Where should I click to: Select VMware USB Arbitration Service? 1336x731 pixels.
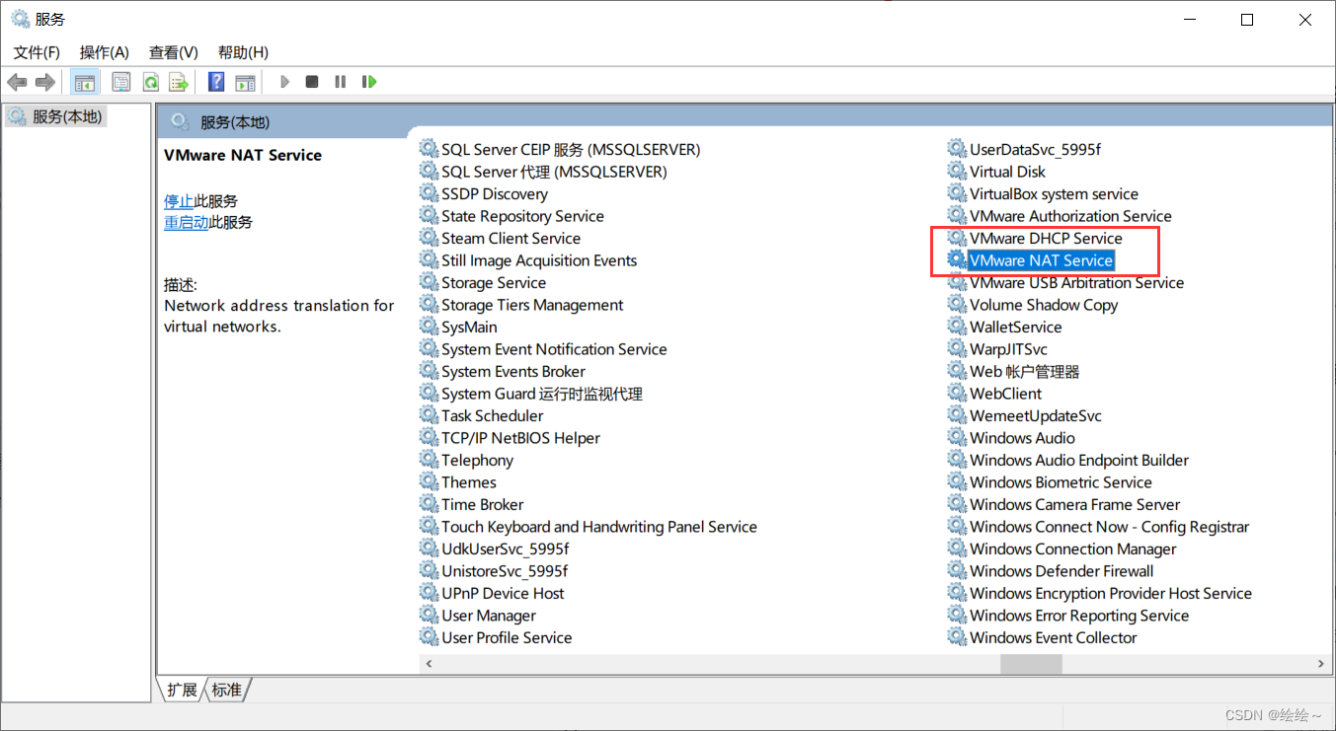[1076, 282]
